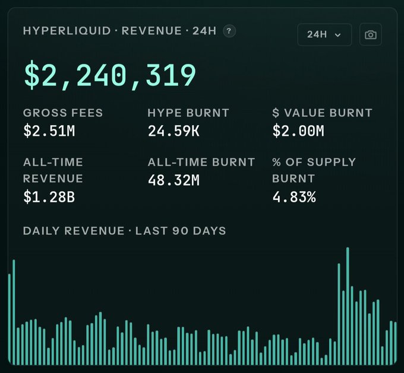
Task: Select the $2,240,319 revenue figure
Action: [110, 75]
